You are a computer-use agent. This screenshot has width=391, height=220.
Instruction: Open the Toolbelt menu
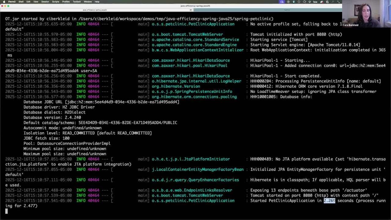click(77, 2)
